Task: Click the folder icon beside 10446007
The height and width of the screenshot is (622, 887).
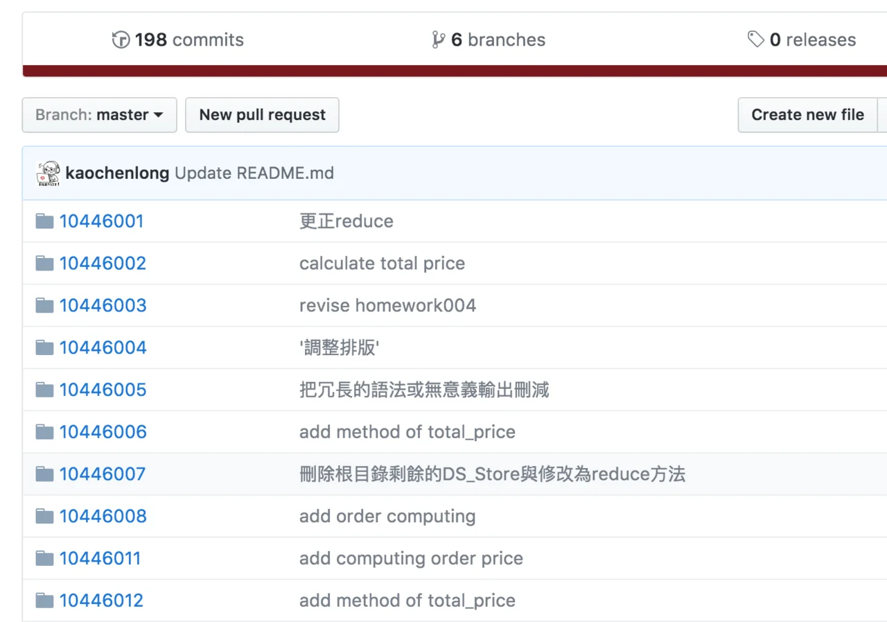Action: 45,474
